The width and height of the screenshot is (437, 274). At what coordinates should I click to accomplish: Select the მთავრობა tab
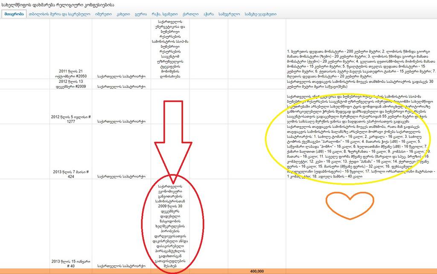click(14, 14)
